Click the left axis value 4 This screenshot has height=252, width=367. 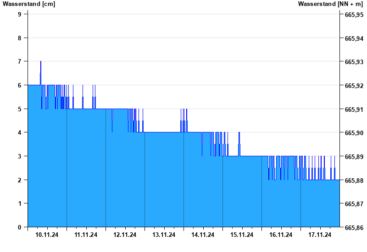(20, 132)
